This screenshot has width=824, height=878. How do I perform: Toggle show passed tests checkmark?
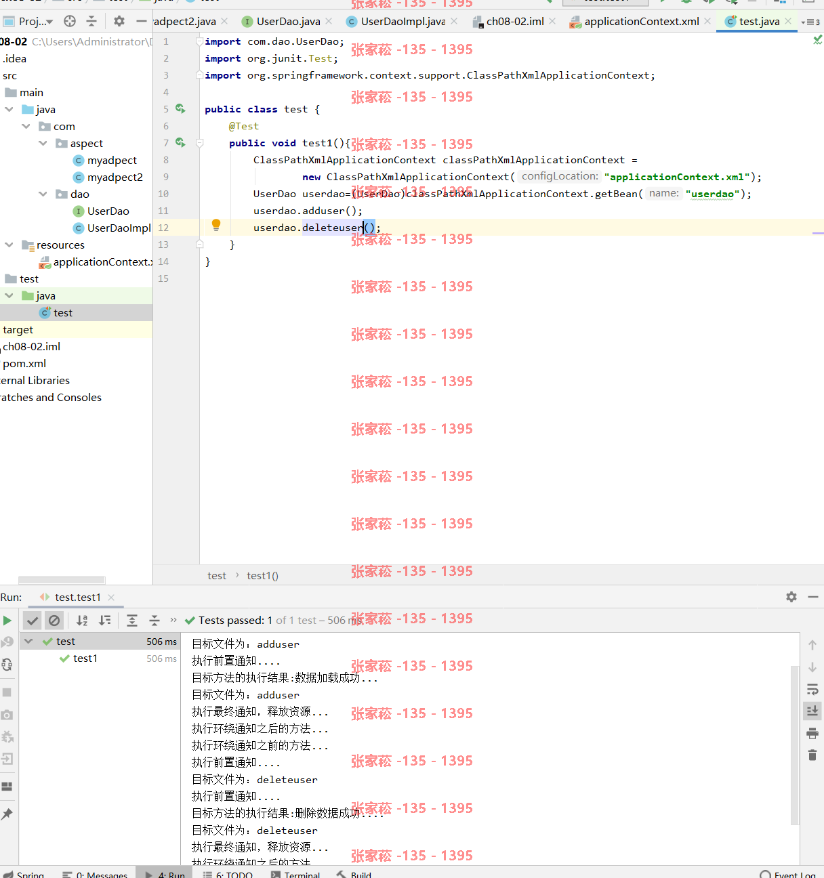click(33, 620)
